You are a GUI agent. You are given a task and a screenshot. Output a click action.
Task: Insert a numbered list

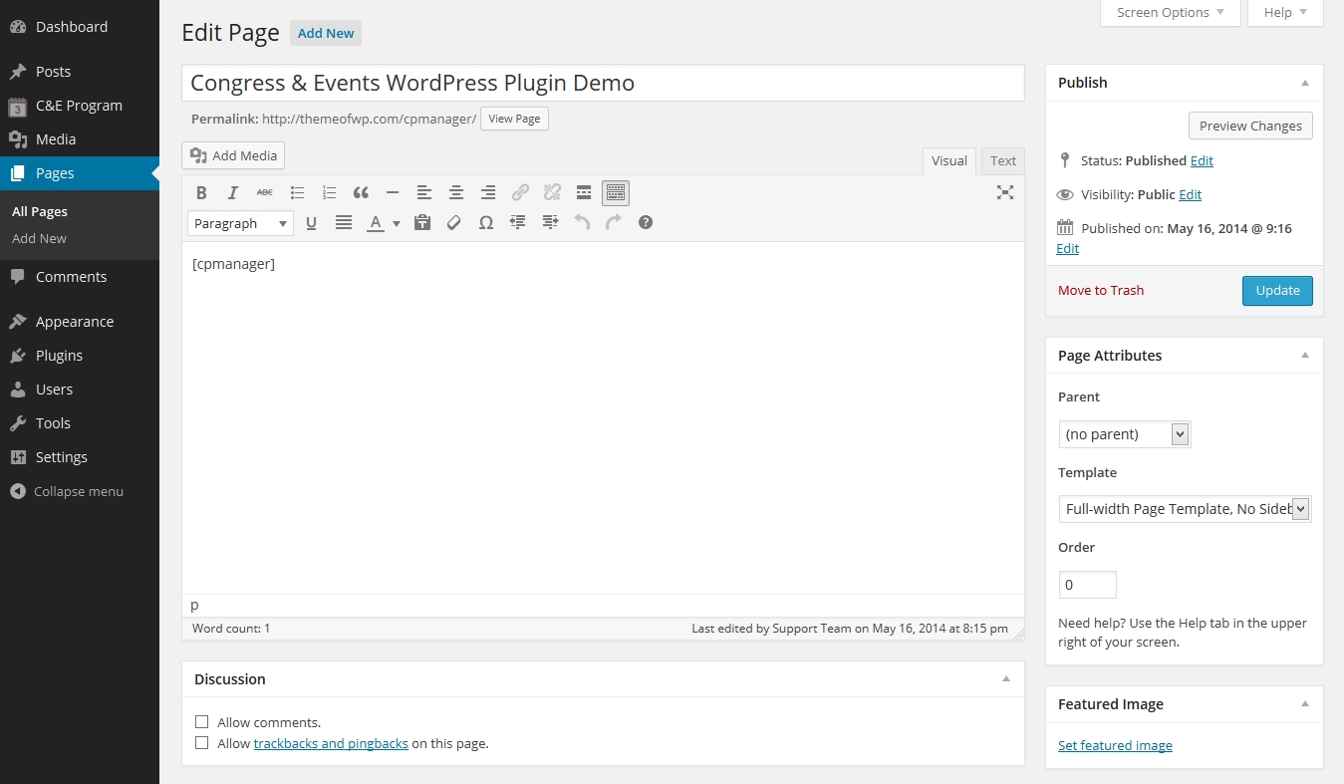click(329, 192)
